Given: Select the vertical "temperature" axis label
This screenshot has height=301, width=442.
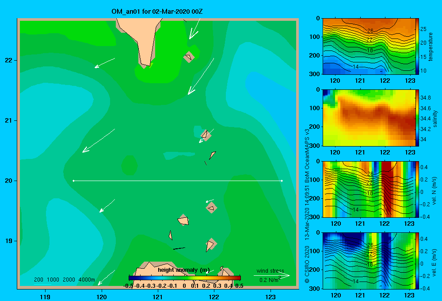Looking at the screenshot, I should pos(431,46).
